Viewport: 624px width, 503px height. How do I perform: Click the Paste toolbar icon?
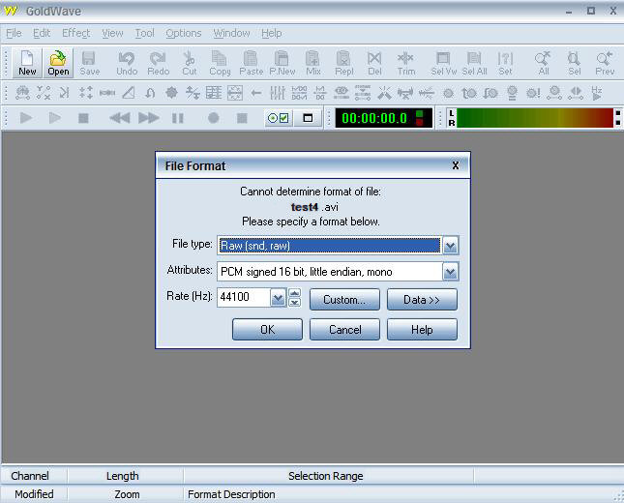point(251,63)
